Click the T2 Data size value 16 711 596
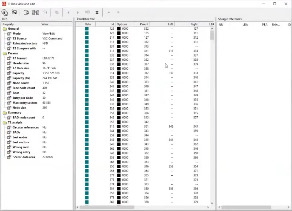292x211 pixels. [x=49, y=68]
